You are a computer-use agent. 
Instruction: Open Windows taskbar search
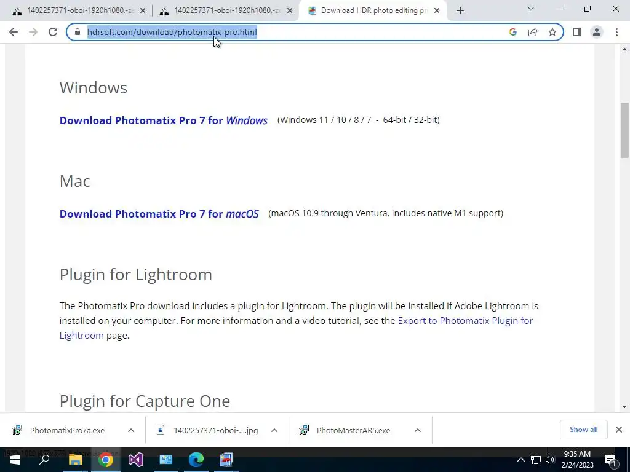pyautogui.click(x=44, y=460)
